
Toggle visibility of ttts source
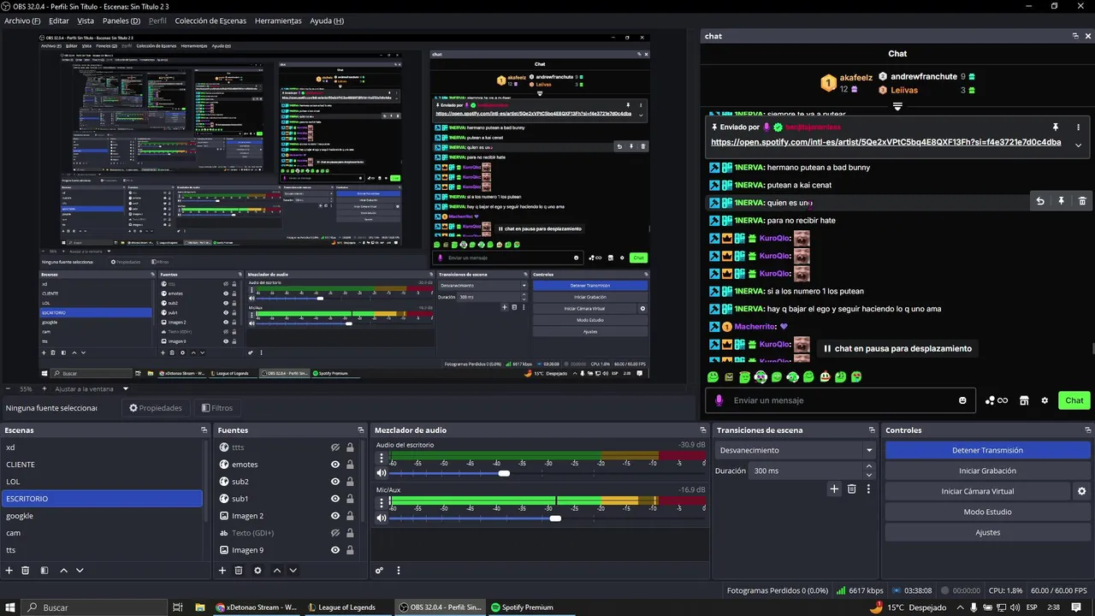click(x=335, y=447)
